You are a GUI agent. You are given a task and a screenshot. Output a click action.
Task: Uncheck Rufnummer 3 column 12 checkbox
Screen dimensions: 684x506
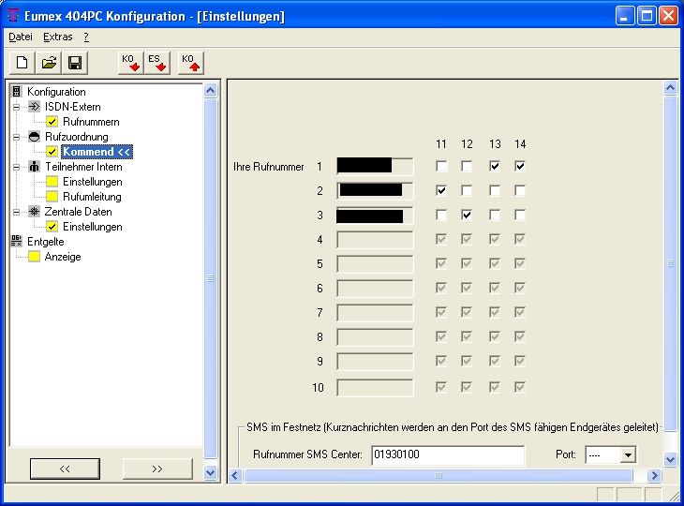pyautogui.click(x=467, y=216)
